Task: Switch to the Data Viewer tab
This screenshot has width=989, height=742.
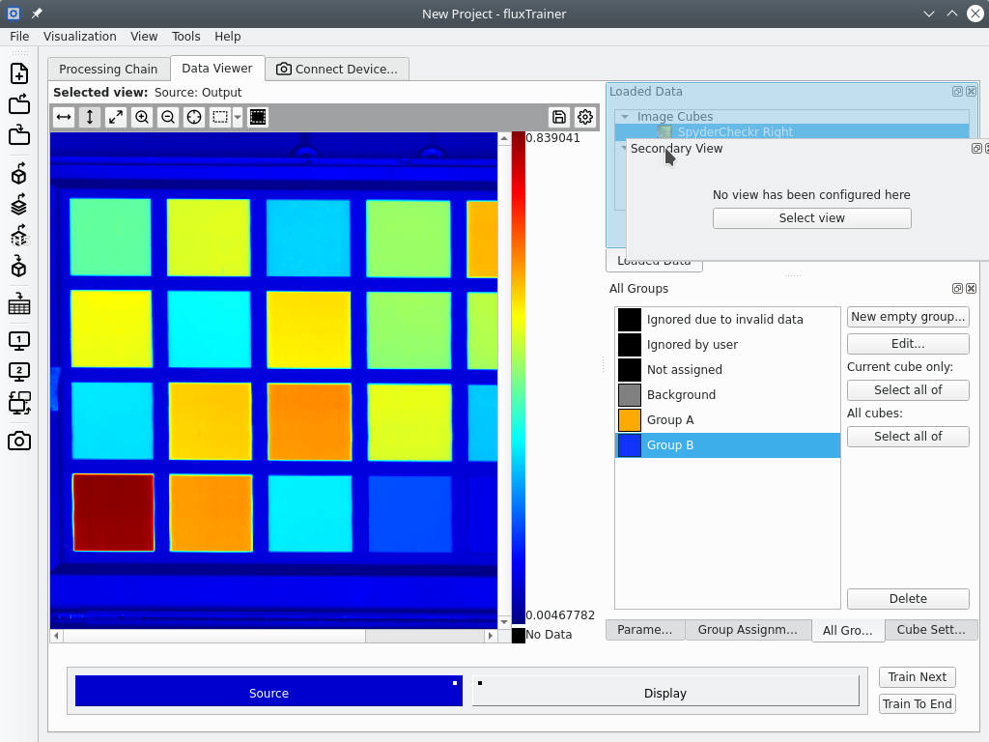Action: [217, 69]
